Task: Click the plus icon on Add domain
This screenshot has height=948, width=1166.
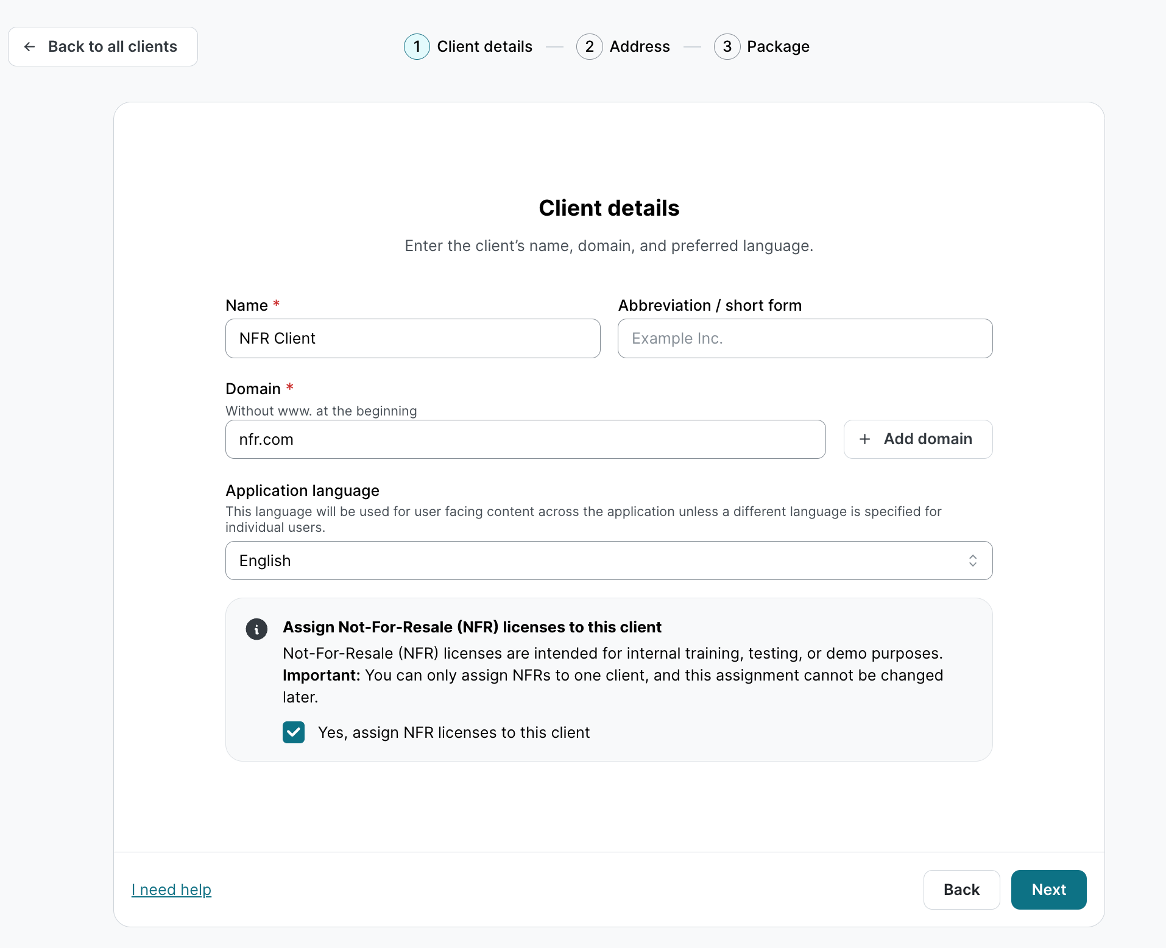Action: (864, 439)
